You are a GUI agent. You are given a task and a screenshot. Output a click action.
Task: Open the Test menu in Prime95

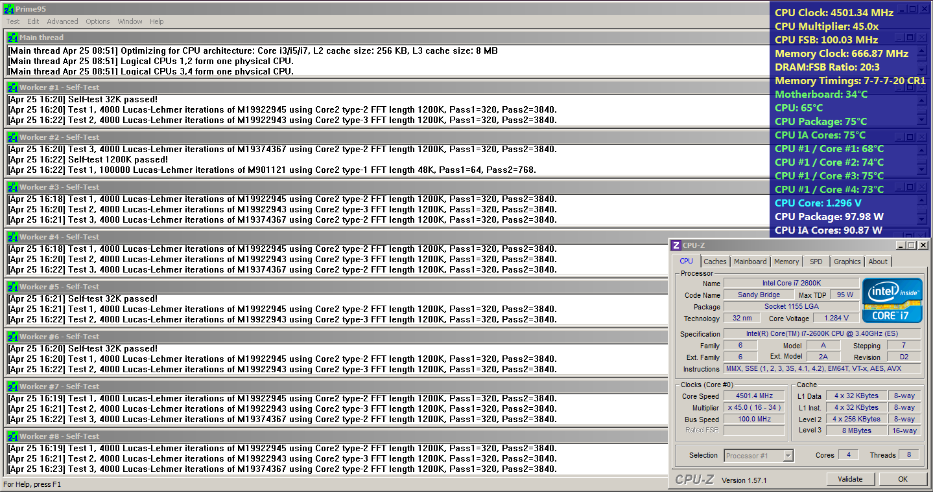(13, 21)
